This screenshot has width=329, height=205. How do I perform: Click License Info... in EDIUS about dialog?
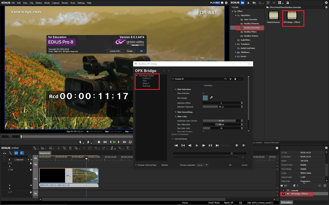[x=116, y=51]
